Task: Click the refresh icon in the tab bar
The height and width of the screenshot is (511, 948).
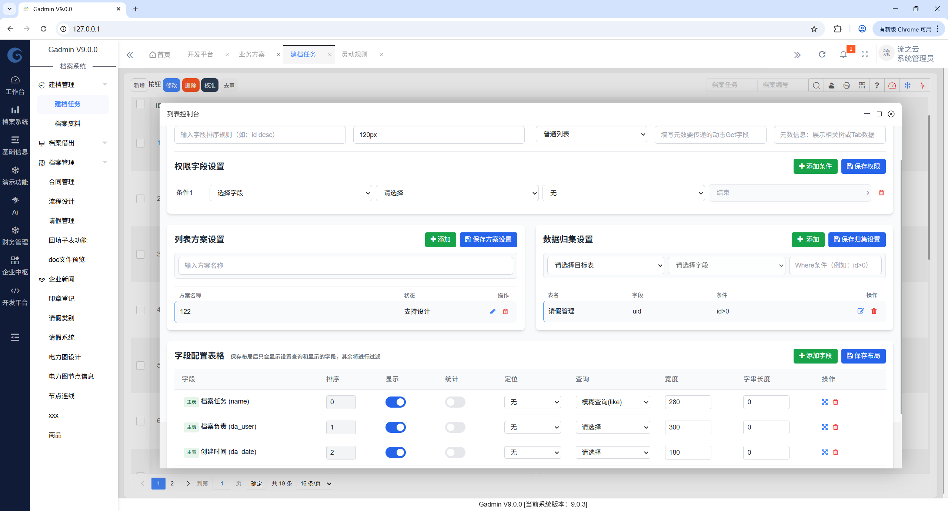Action: coord(822,54)
